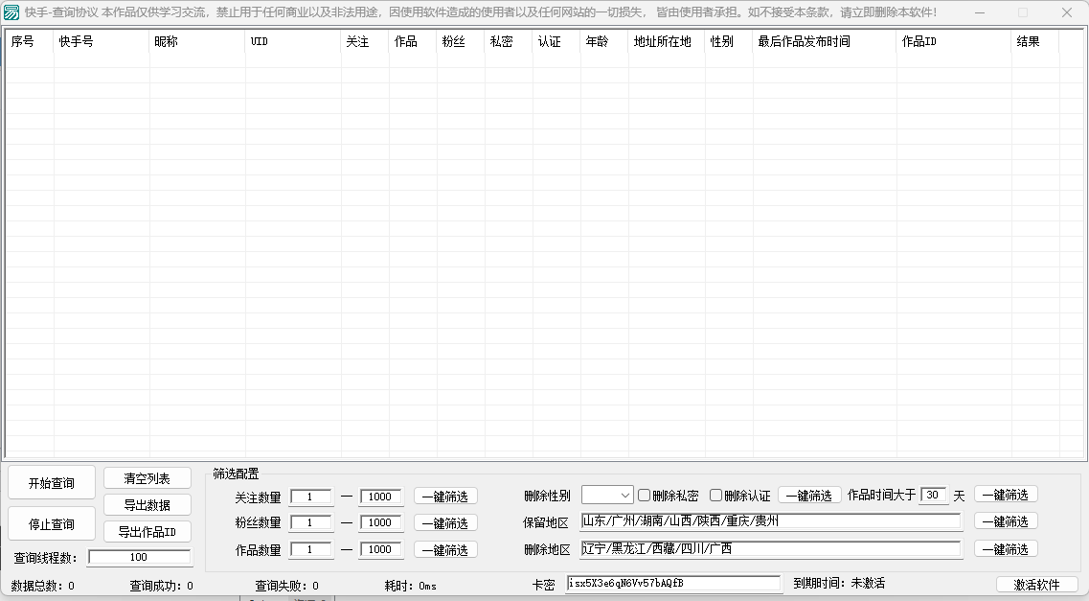Image resolution: width=1089 pixels, height=601 pixels.
Task: Click the app icon in the title bar
Action: (12, 13)
